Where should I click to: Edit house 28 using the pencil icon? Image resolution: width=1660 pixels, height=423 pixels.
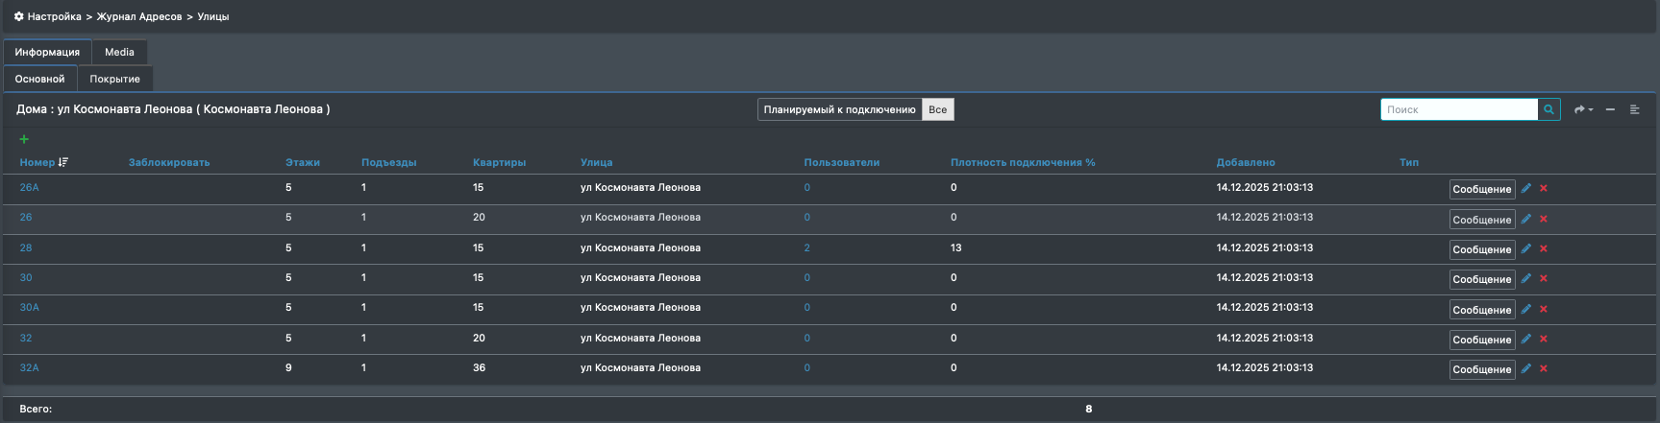click(x=1525, y=248)
